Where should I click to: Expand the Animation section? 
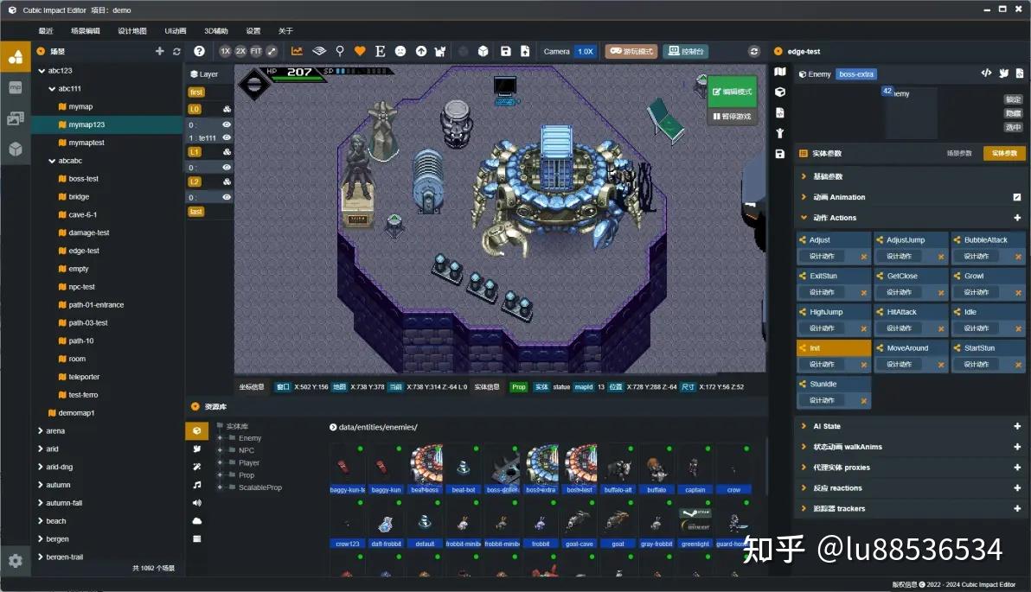[804, 197]
